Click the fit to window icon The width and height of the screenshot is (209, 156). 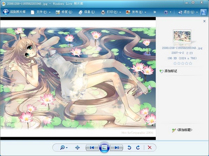click(77, 148)
